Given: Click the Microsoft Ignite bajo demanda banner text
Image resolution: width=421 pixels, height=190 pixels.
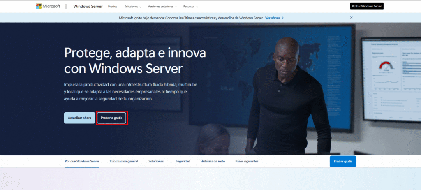Looking at the screenshot, I should tap(191, 18).
